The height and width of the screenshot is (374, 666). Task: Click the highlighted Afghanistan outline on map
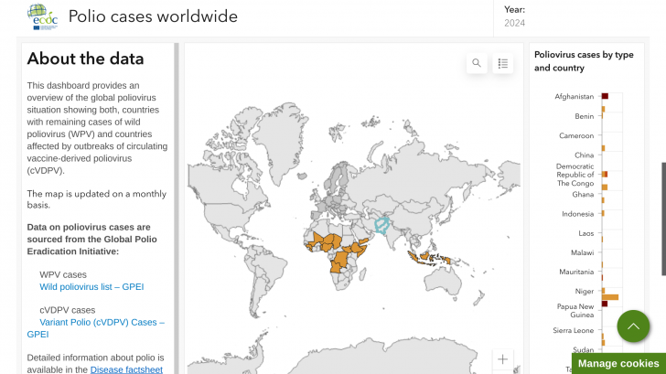[x=381, y=223]
